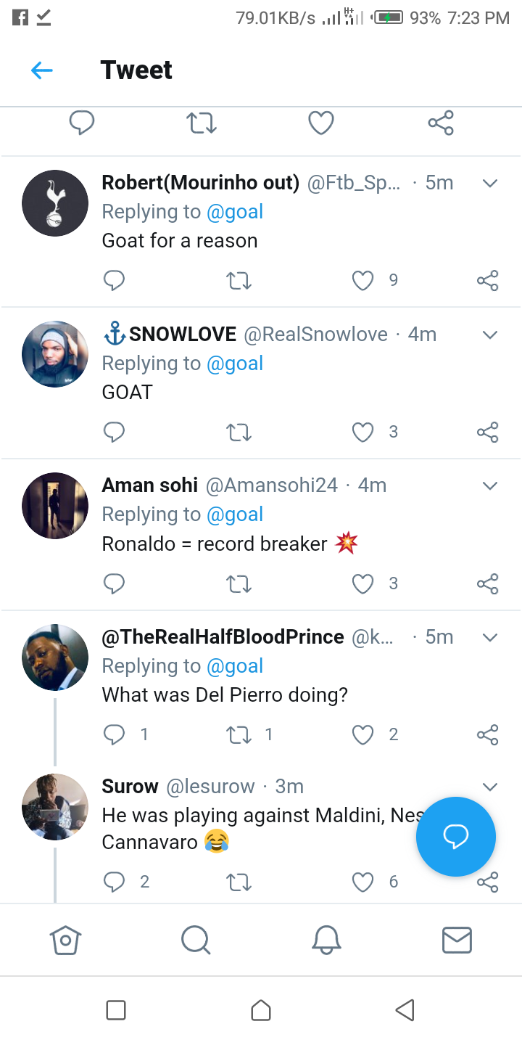
Task: View Surow's profile picture
Action: (55, 807)
